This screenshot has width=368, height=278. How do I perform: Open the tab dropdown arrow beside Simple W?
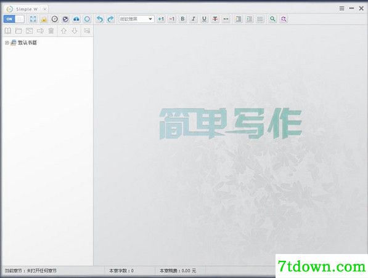click(x=44, y=9)
